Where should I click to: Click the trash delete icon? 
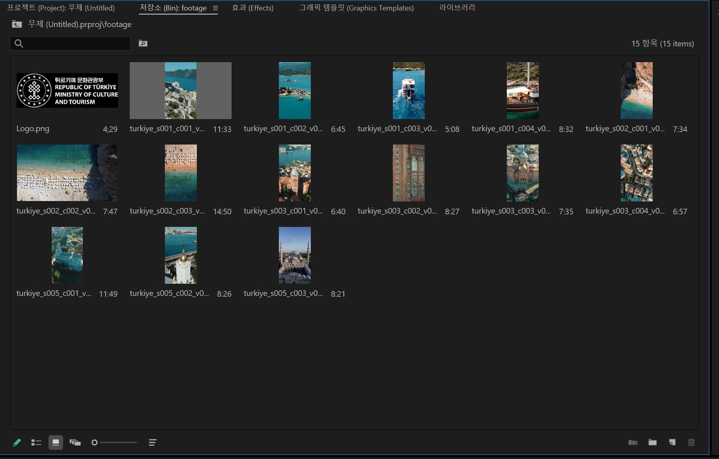coord(691,442)
